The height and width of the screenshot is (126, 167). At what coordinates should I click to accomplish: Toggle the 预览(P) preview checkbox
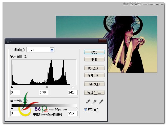[x=86, y=109]
